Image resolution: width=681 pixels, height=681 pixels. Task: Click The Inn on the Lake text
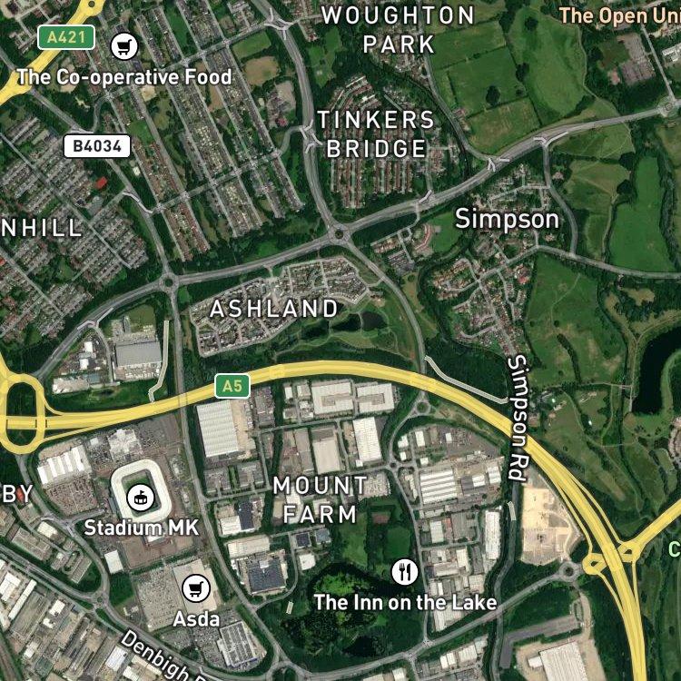pyautogui.click(x=405, y=602)
